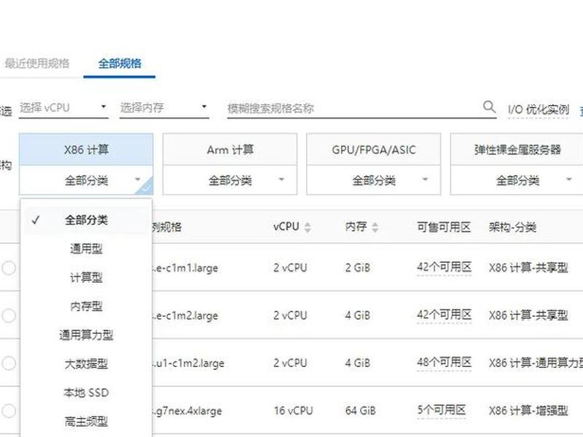
Task: Pick the g7nex.4xlarge radio button
Action: (9, 411)
